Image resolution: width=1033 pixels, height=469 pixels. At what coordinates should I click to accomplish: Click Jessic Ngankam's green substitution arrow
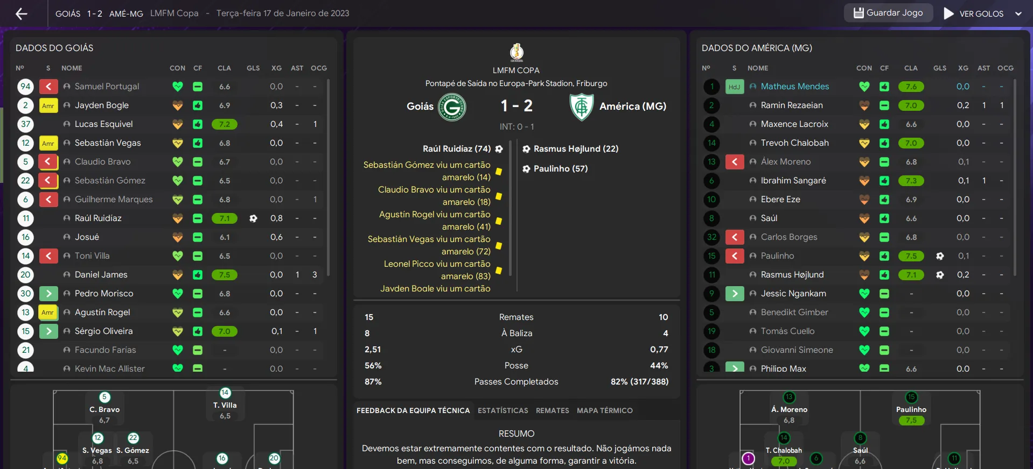pyautogui.click(x=735, y=294)
